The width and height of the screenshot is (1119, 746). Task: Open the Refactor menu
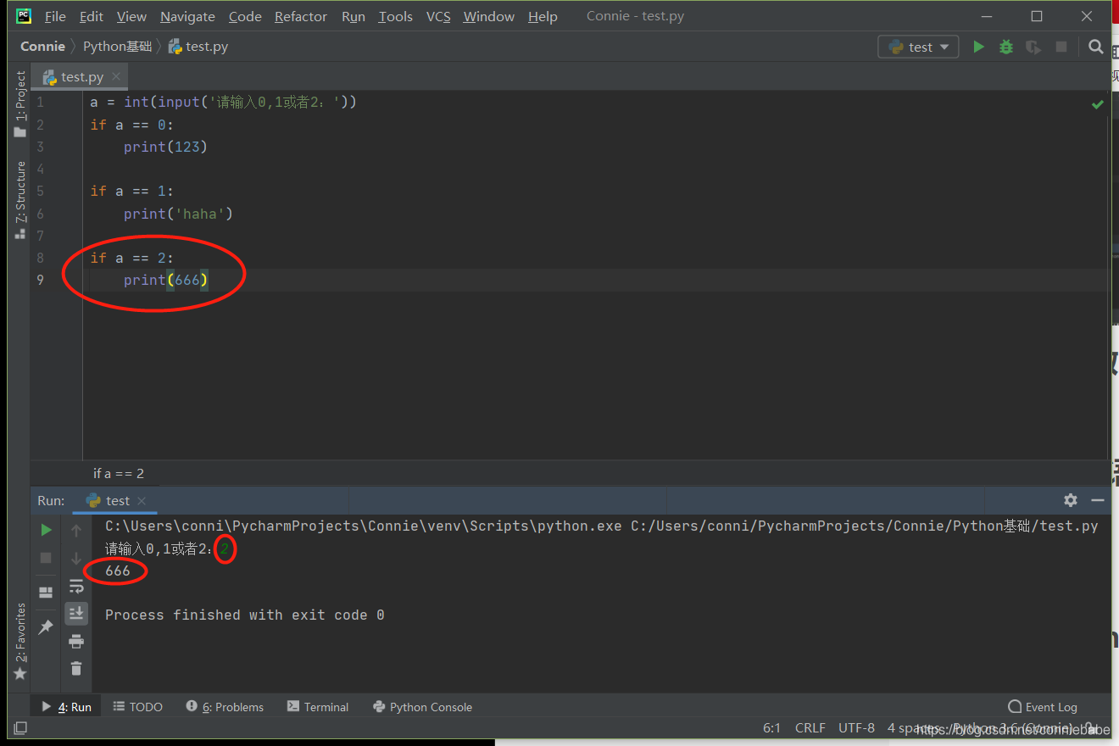coord(301,17)
